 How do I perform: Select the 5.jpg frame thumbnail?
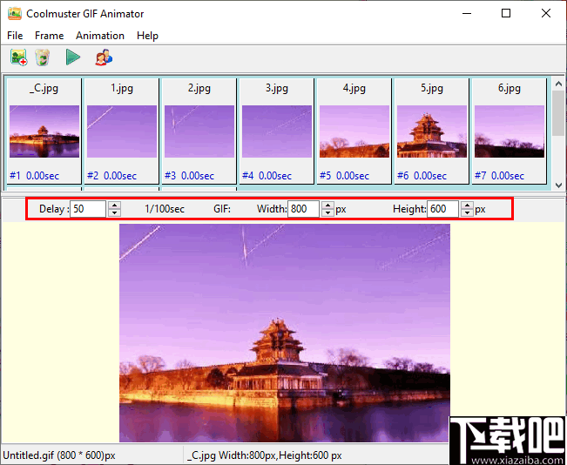click(x=432, y=131)
